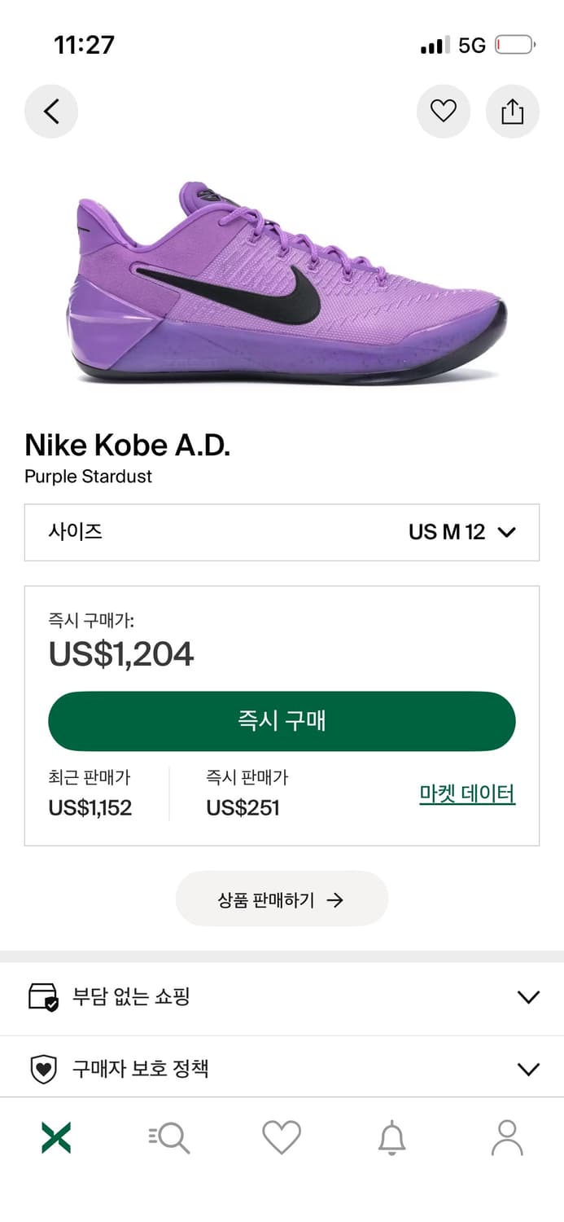This screenshot has width=564, height=1222.
Task: Tap the green 즉시 구매 button
Action: (282, 721)
